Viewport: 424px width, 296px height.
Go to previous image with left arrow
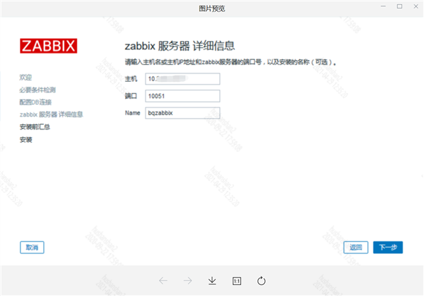point(163,281)
